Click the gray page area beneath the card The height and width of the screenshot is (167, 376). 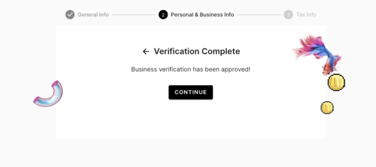pos(191,153)
